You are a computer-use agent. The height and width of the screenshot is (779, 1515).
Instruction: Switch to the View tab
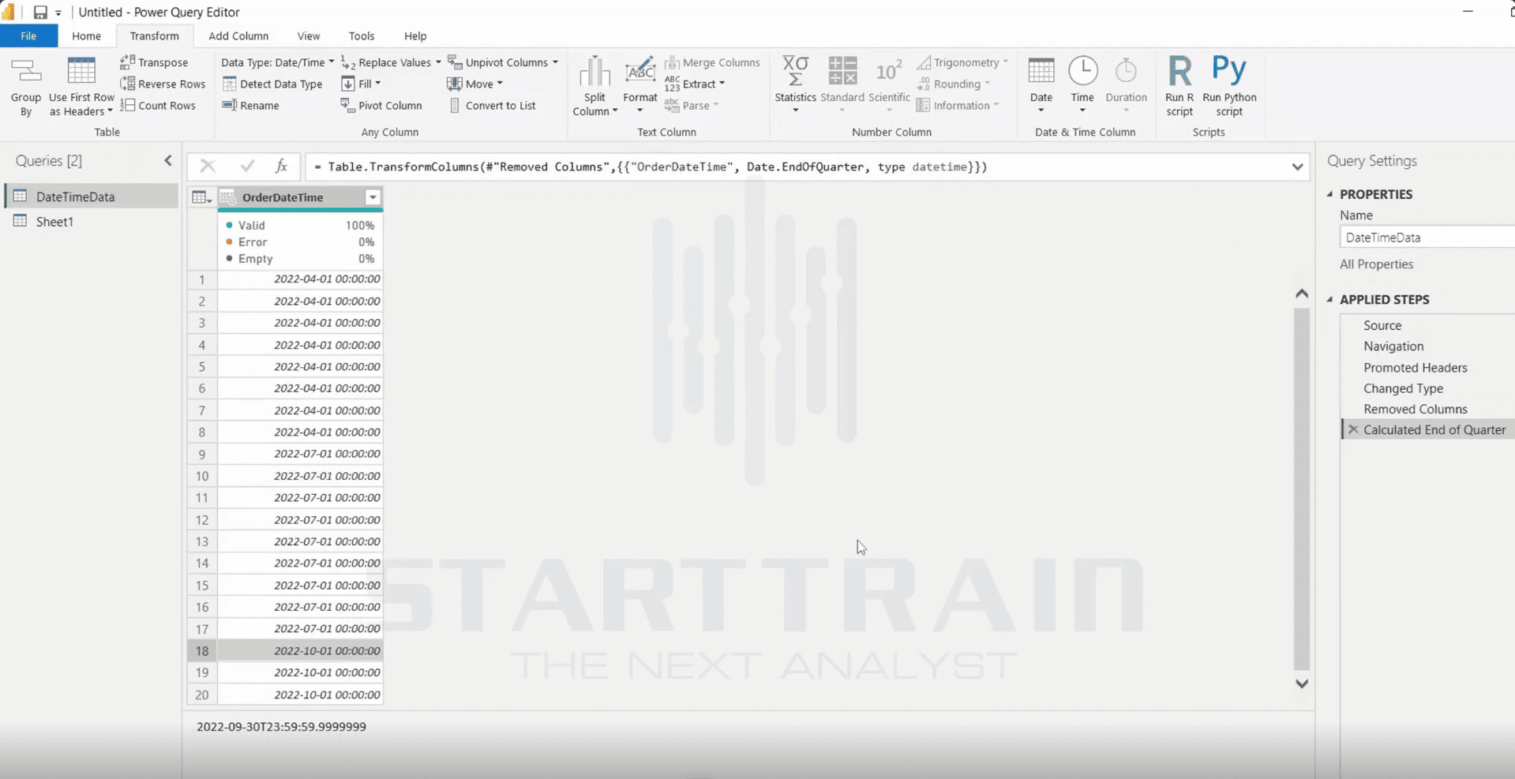point(309,36)
